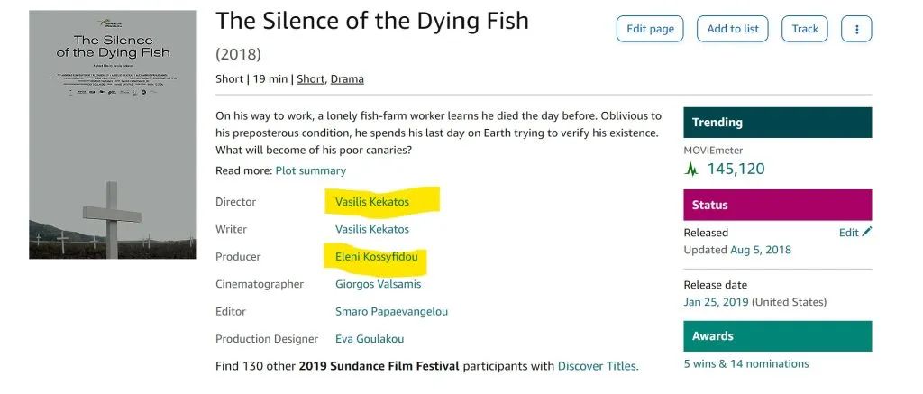The height and width of the screenshot is (394, 923).
Task: Open cinematographer Giorgos Valsamis link
Action: [379, 285]
